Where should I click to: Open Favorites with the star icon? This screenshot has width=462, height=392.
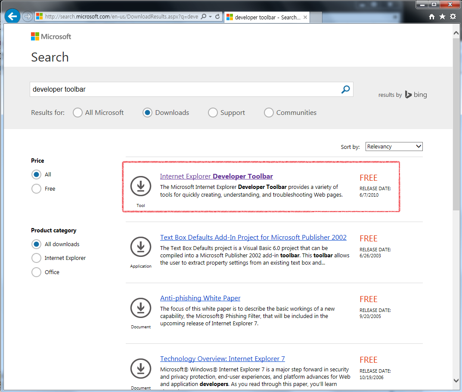[442, 17]
